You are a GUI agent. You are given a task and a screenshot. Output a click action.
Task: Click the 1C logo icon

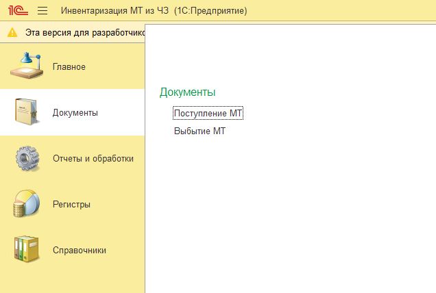pos(18,10)
